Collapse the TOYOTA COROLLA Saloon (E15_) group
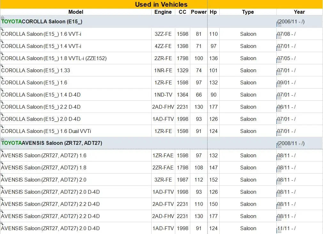323x234 pixels. pyautogui.click(x=2, y=18)
